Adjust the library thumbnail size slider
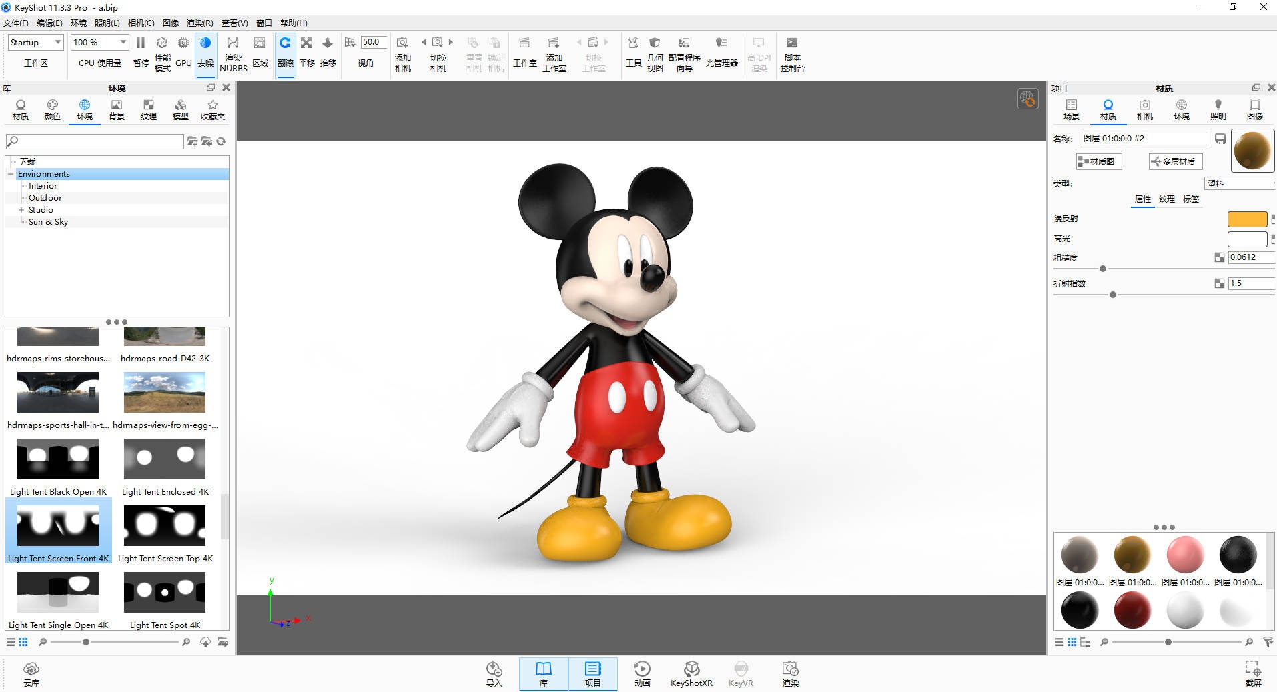This screenshot has width=1277, height=692. coord(86,642)
